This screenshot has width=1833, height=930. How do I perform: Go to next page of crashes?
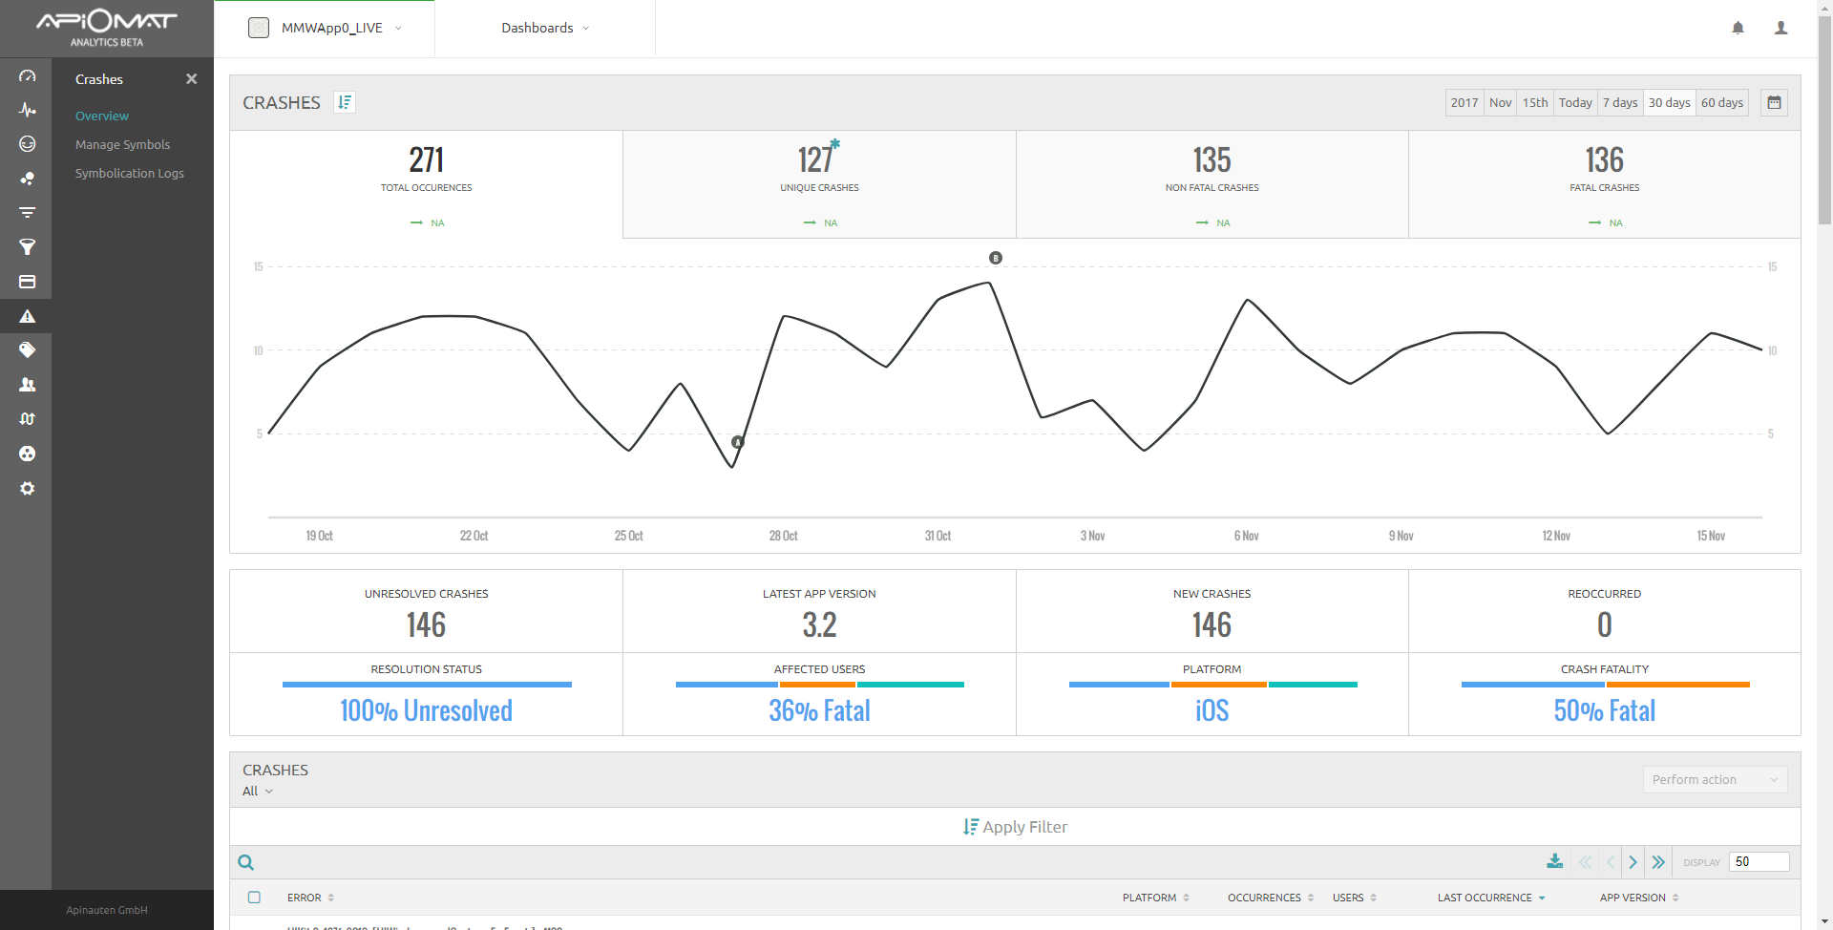tap(1633, 862)
